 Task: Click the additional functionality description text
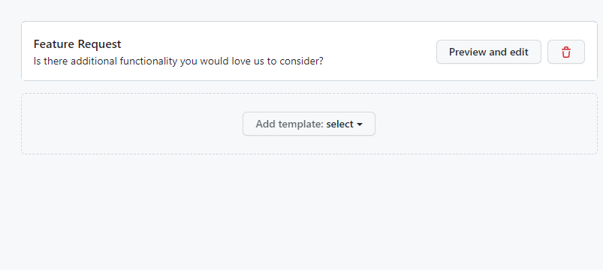tap(179, 61)
